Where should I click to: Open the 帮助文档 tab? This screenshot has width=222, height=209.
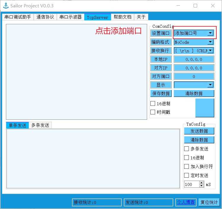tap(123, 17)
